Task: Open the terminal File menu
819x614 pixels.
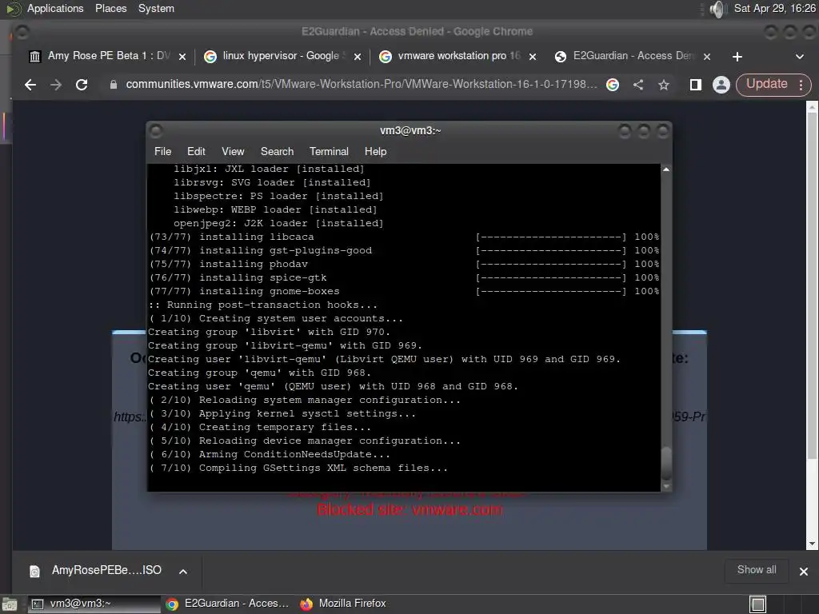Action: [x=162, y=151]
